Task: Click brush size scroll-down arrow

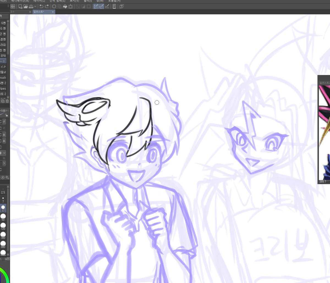Action: point(8,254)
